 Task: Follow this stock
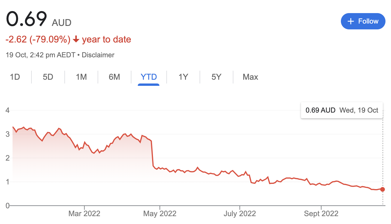point(363,21)
